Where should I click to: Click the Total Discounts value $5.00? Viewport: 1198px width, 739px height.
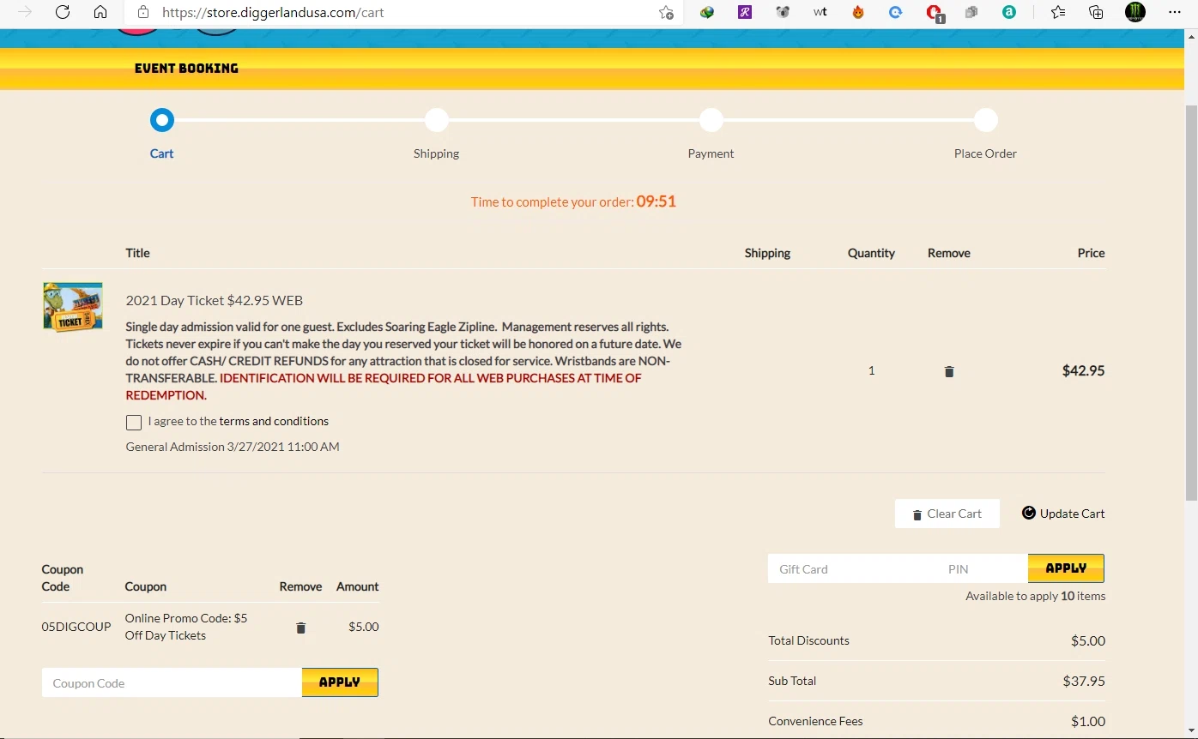tap(1088, 641)
